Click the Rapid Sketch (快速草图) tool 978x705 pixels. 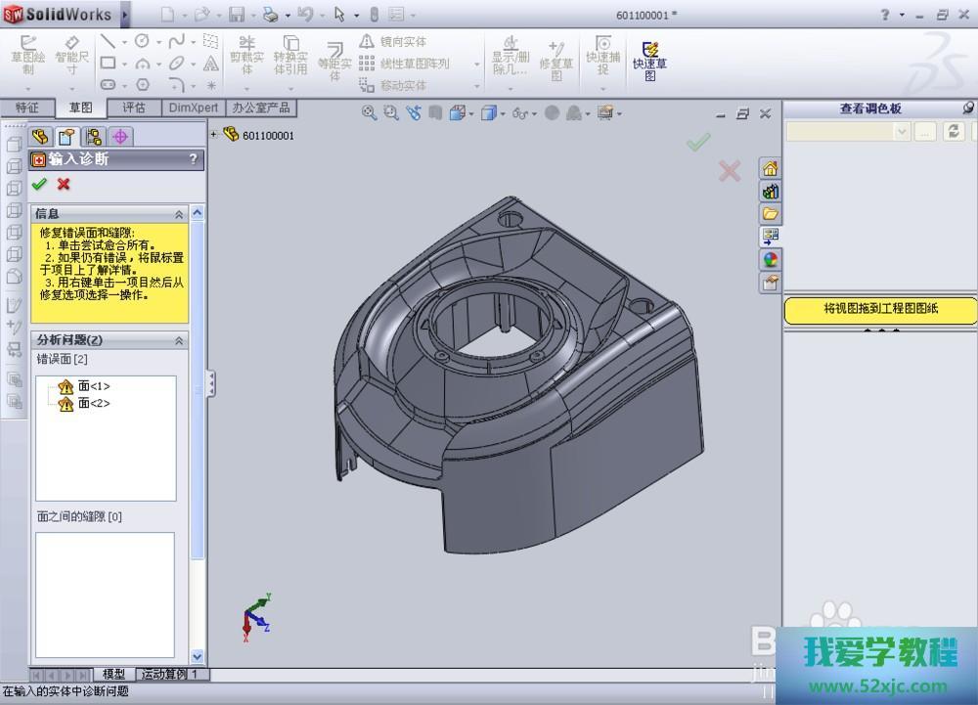tap(648, 59)
